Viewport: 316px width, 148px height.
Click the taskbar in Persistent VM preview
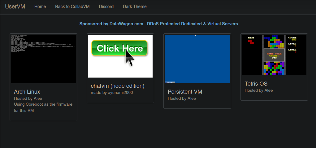pyautogui.click(x=197, y=82)
